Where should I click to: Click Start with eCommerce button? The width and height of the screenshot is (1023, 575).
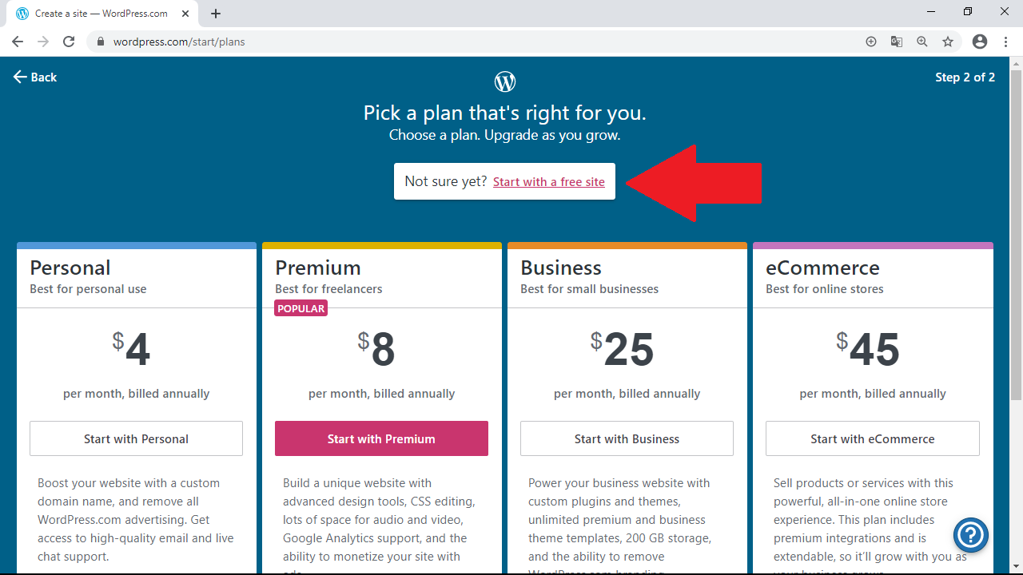pos(872,438)
